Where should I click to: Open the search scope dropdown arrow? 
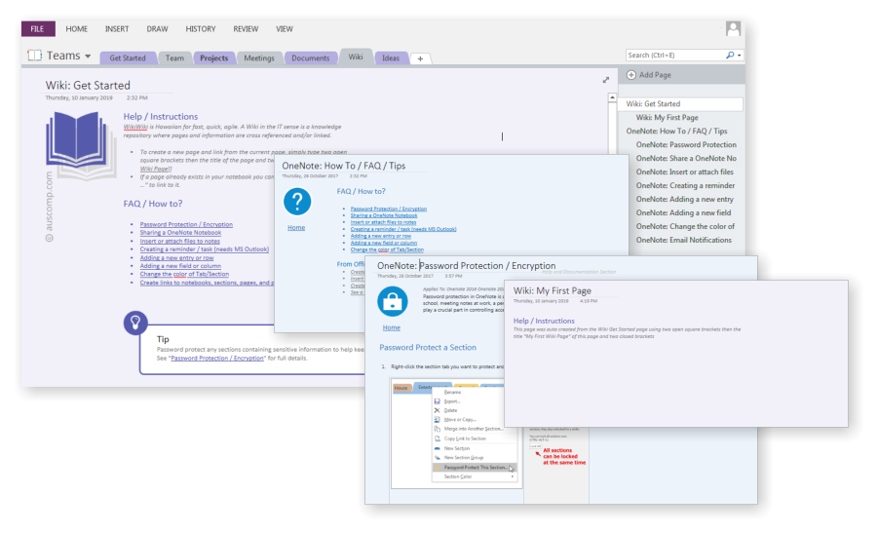tap(739, 56)
